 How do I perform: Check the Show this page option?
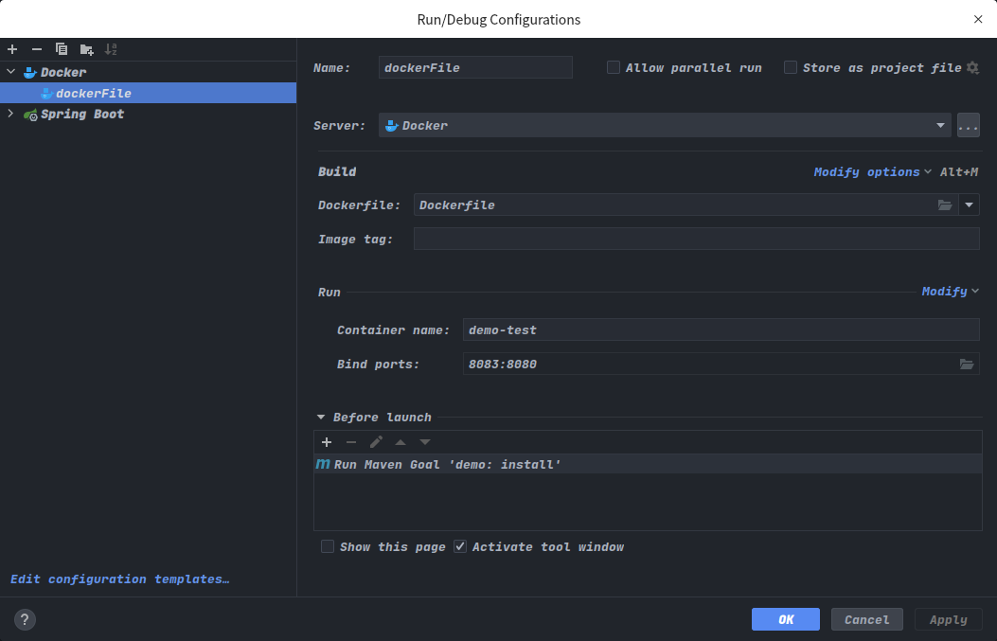click(x=328, y=546)
